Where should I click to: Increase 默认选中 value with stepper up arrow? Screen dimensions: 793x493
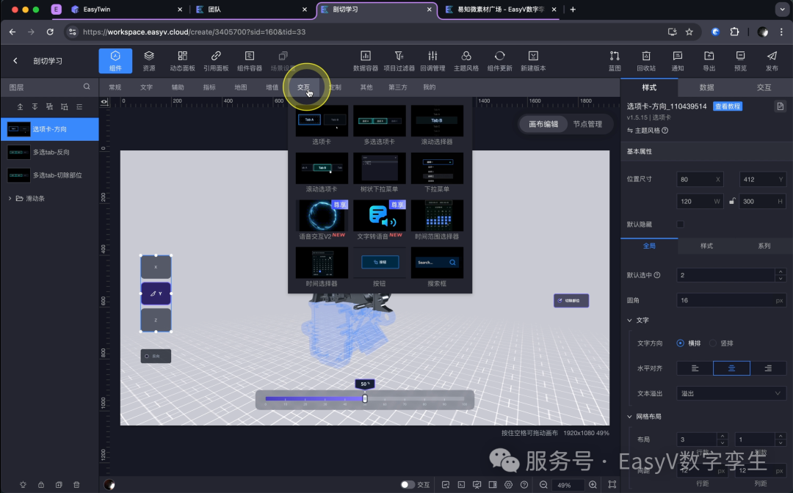click(x=781, y=271)
